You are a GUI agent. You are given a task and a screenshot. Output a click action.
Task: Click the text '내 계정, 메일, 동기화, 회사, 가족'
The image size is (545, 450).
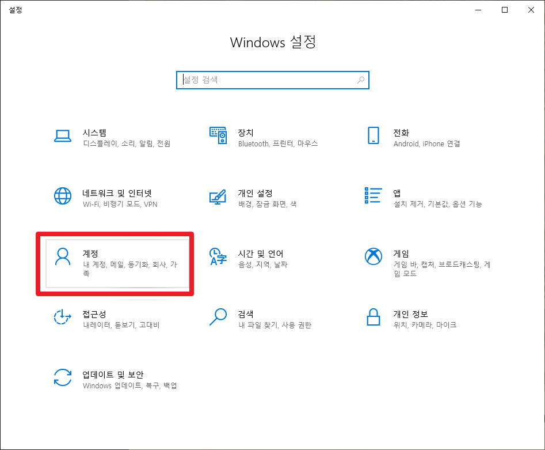(x=130, y=269)
